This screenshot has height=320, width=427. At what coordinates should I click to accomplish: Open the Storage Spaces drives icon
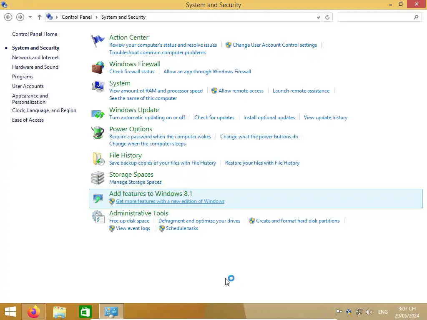[98, 178]
